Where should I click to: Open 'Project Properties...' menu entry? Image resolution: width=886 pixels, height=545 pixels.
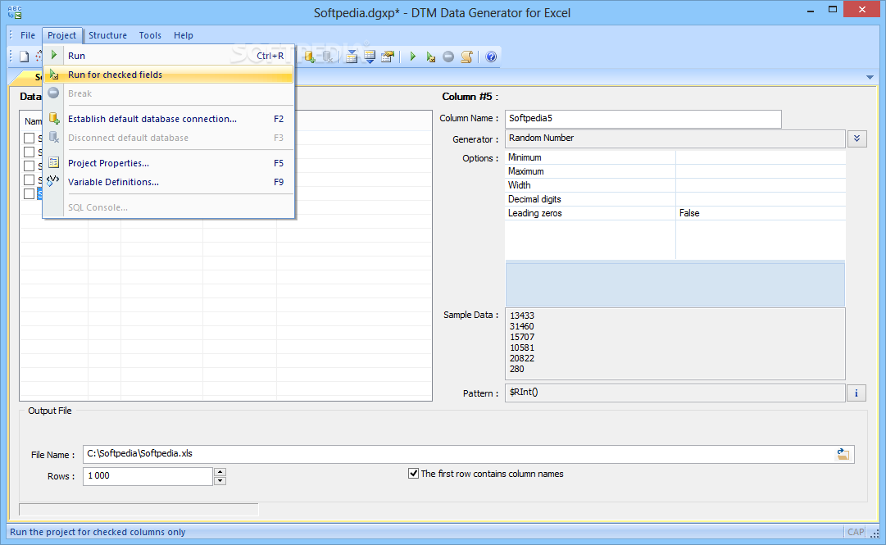pos(168,162)
